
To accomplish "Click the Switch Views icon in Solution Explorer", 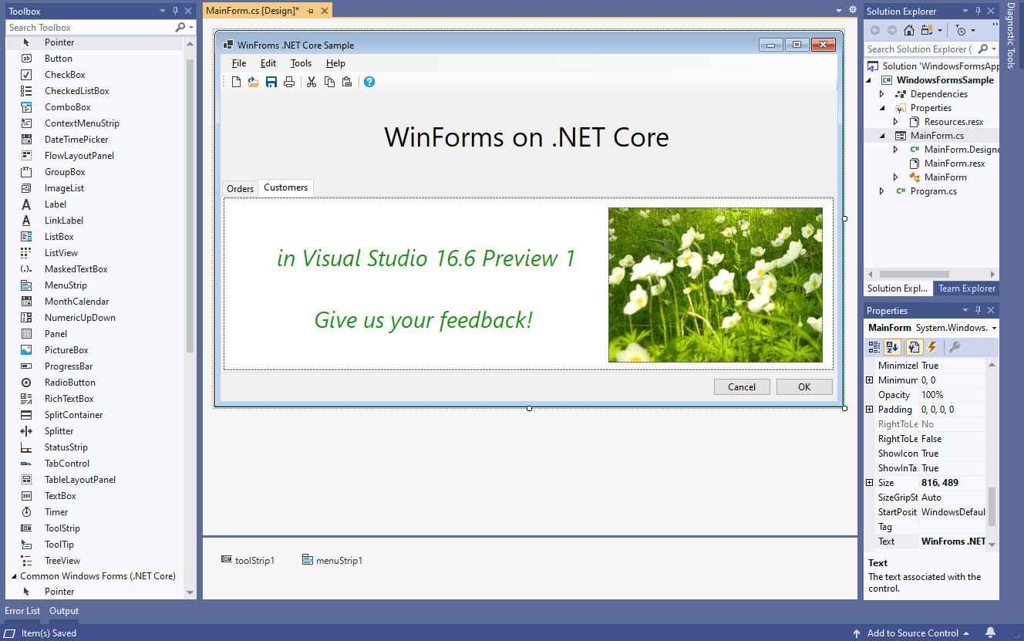I will pos(926,30).
